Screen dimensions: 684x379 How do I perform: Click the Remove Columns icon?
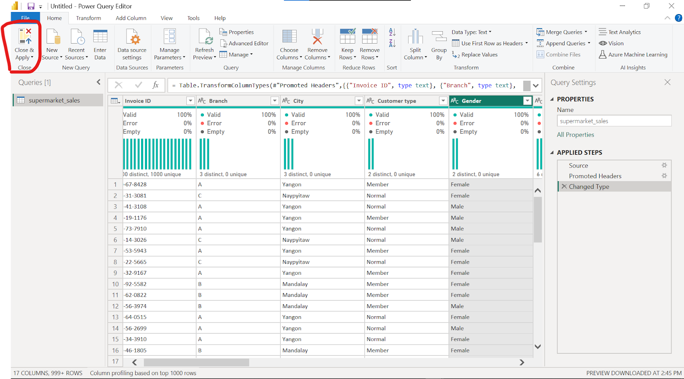[317, 37]
